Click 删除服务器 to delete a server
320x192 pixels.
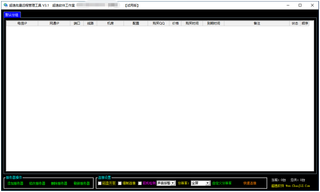tap(59, 183)
